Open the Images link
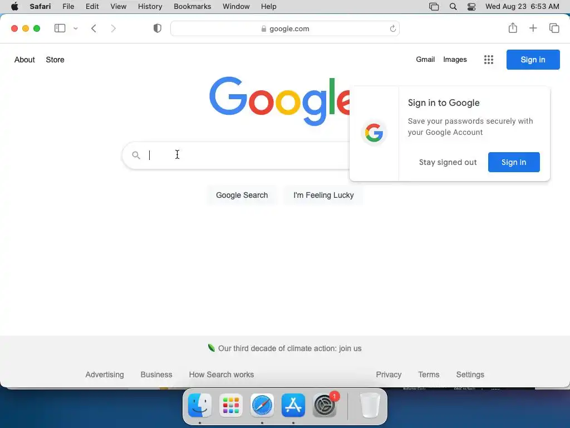Screen dimensions: 570x428 pos(455,59)
